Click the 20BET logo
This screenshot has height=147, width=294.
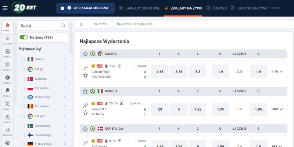pos(24,7)
